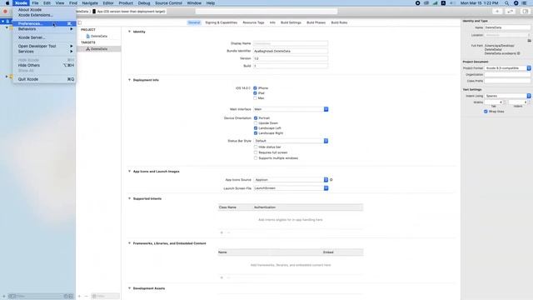Switch to the Build Phases tab
This screenshot has height=300, width=533.
(x=316, y=22)
